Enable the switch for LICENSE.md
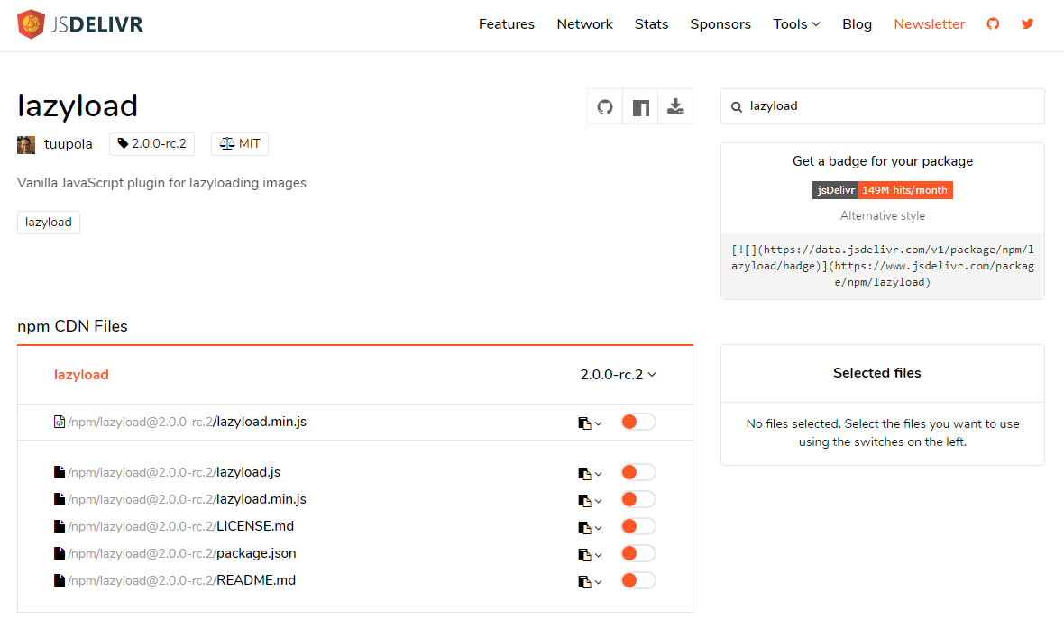Viewport: 1064px width, 619px height. 637,526
